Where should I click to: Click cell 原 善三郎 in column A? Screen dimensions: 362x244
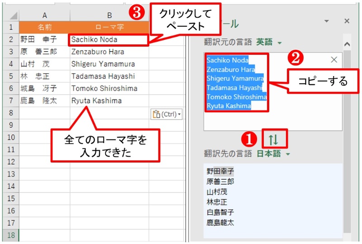point(44,52)
